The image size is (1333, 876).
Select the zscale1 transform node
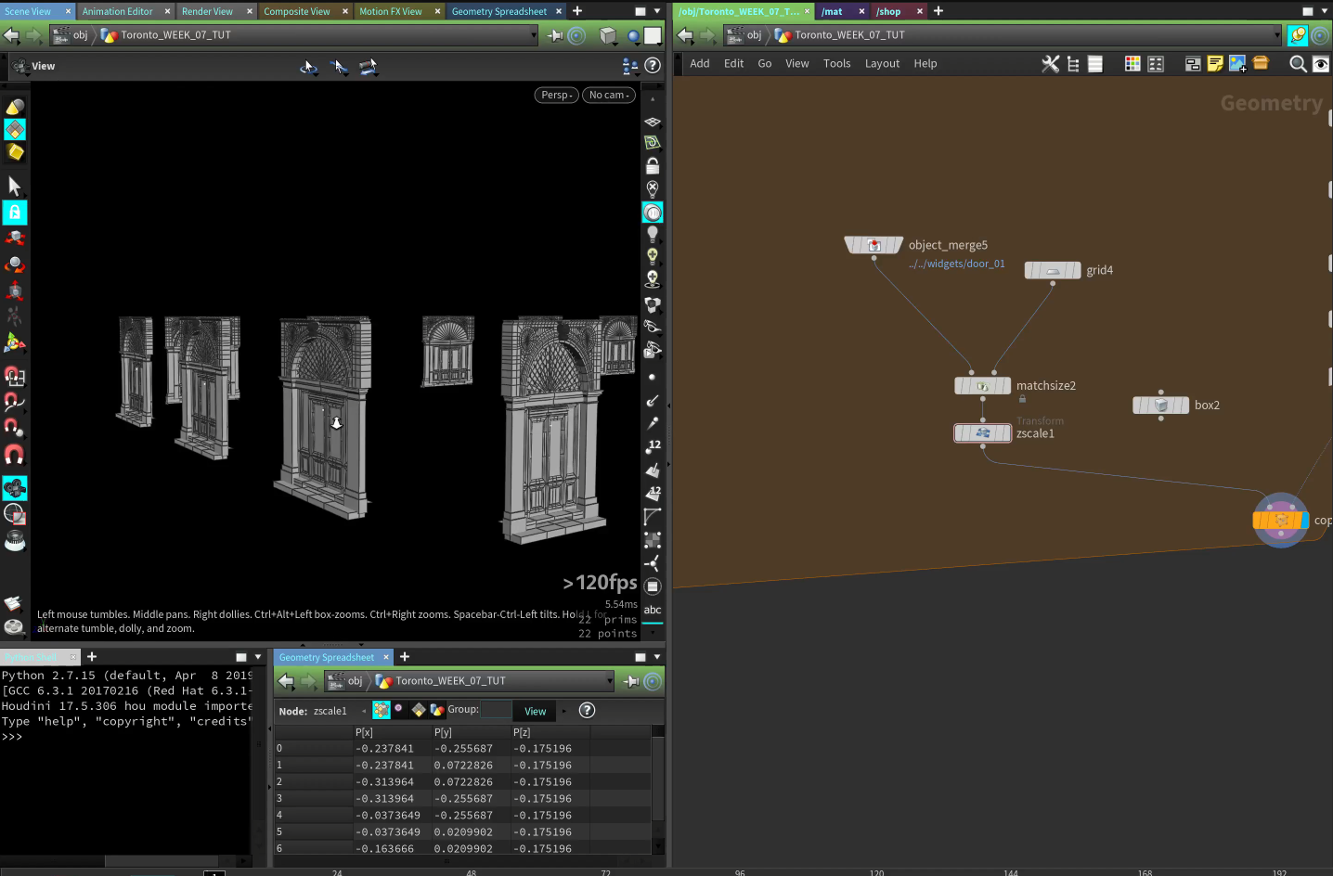982,433
